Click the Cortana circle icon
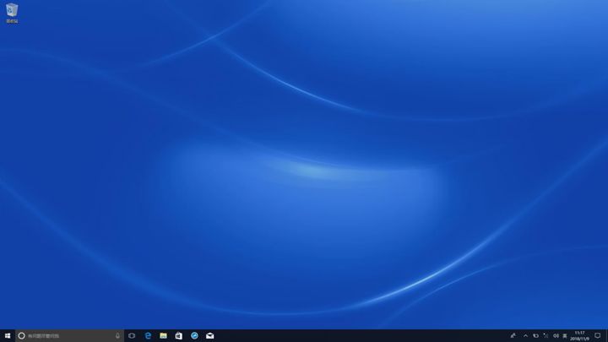The image size is (608, 342). coord(22,336)
